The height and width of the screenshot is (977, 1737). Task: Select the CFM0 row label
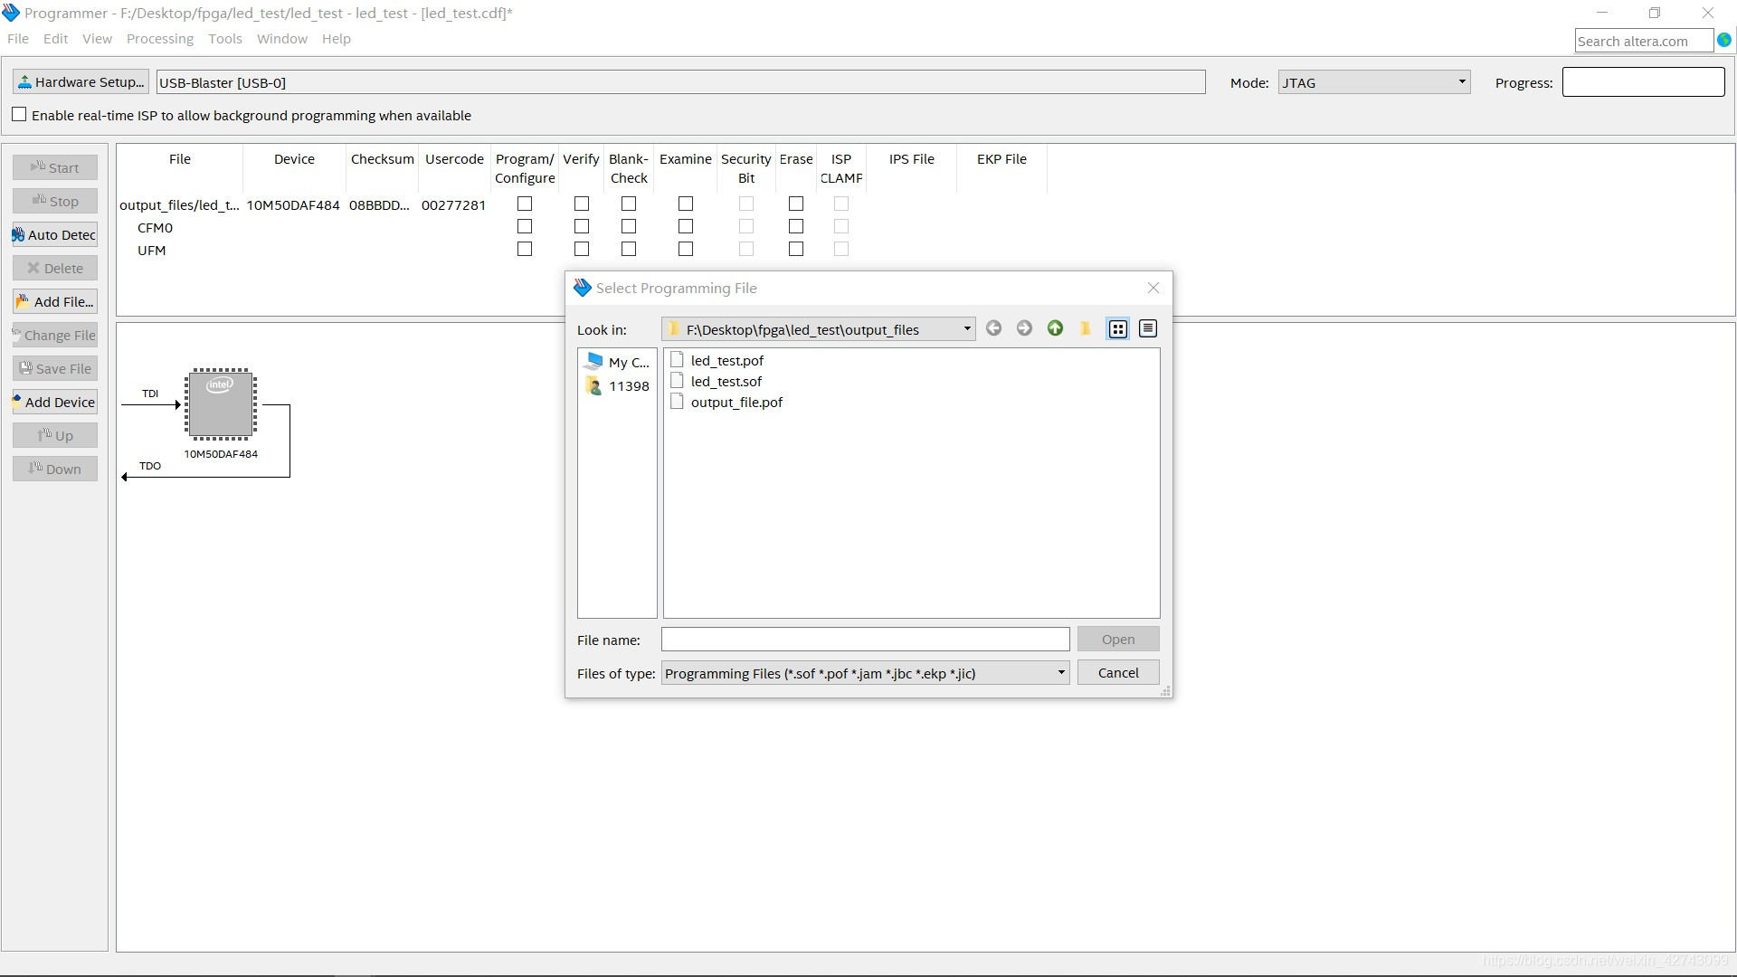coord(155,228)
